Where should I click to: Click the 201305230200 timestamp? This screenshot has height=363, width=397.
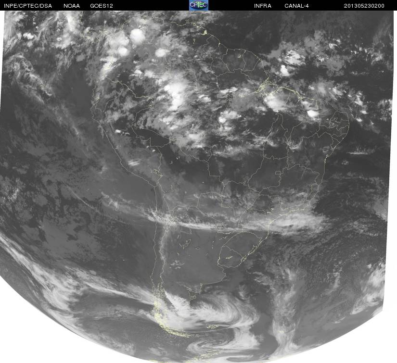pyautogui.click(x=364, y=6)
